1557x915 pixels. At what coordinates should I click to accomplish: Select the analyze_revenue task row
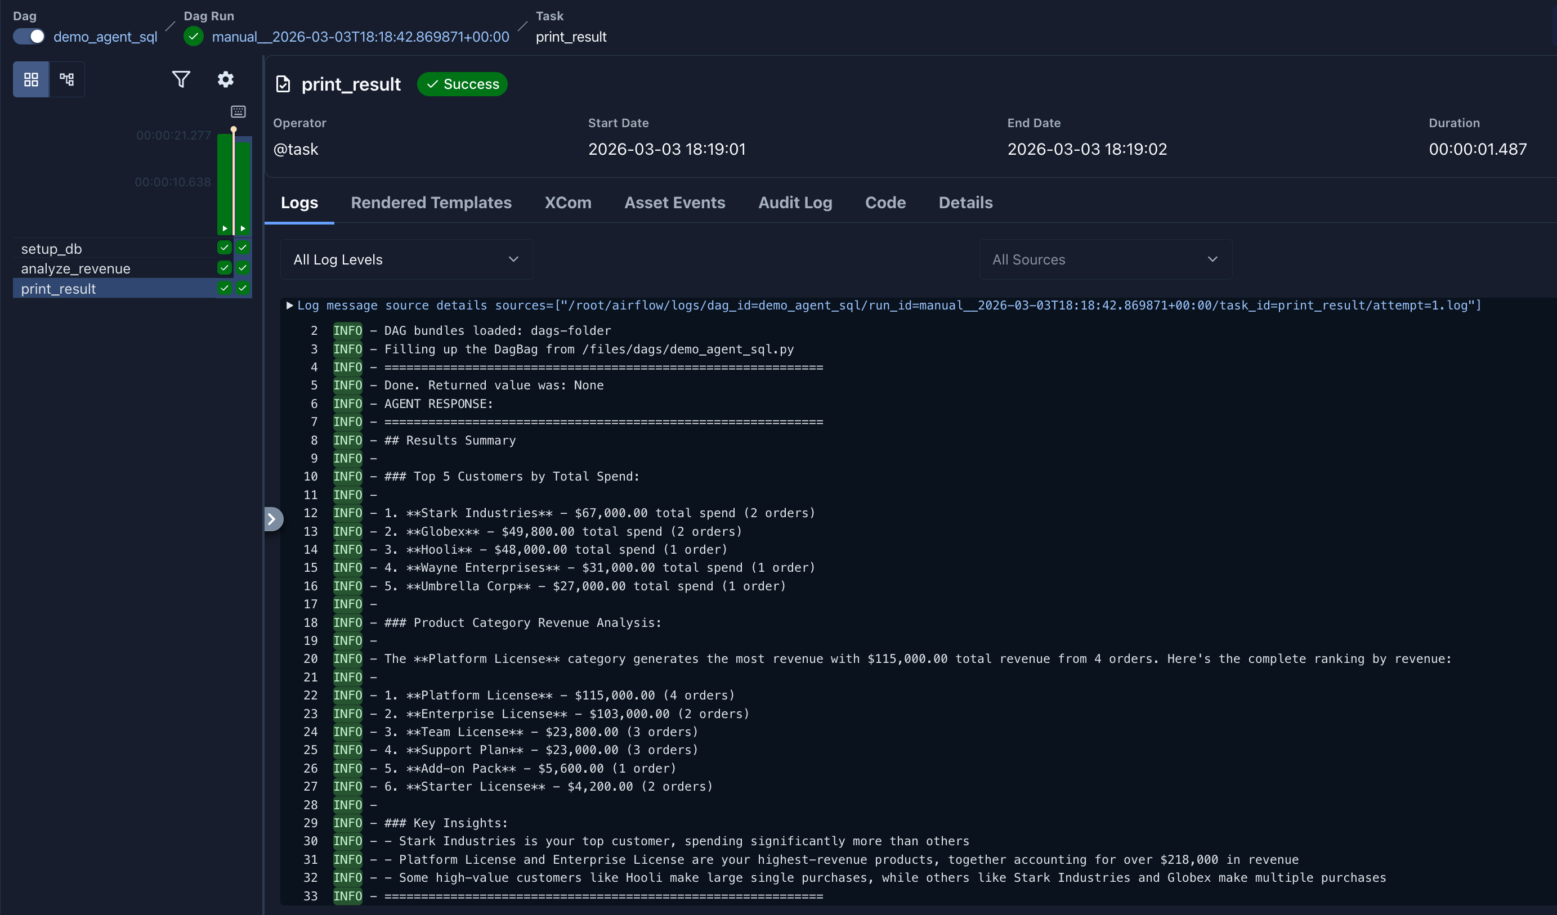(75, 268)
